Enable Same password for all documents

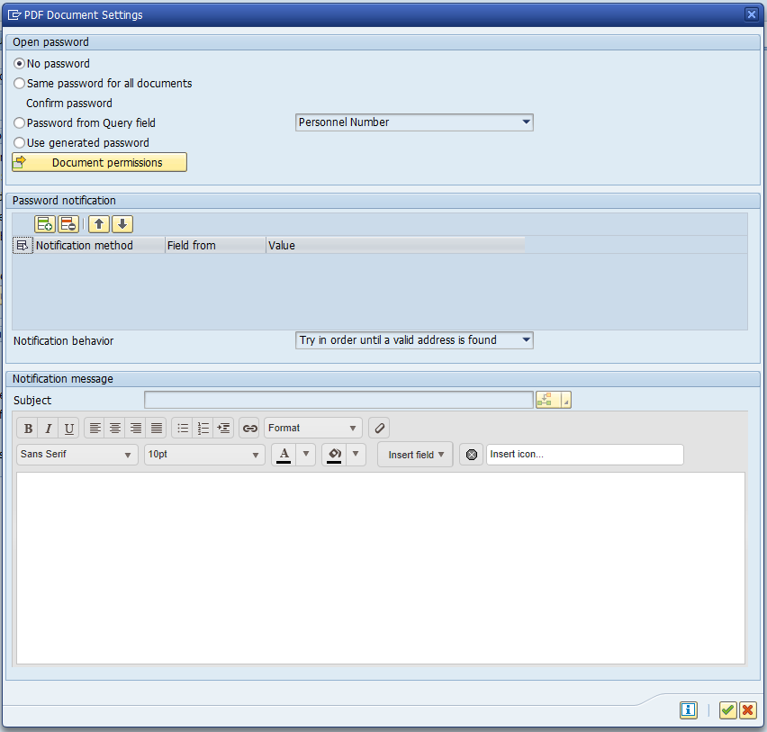coord(19,83)
